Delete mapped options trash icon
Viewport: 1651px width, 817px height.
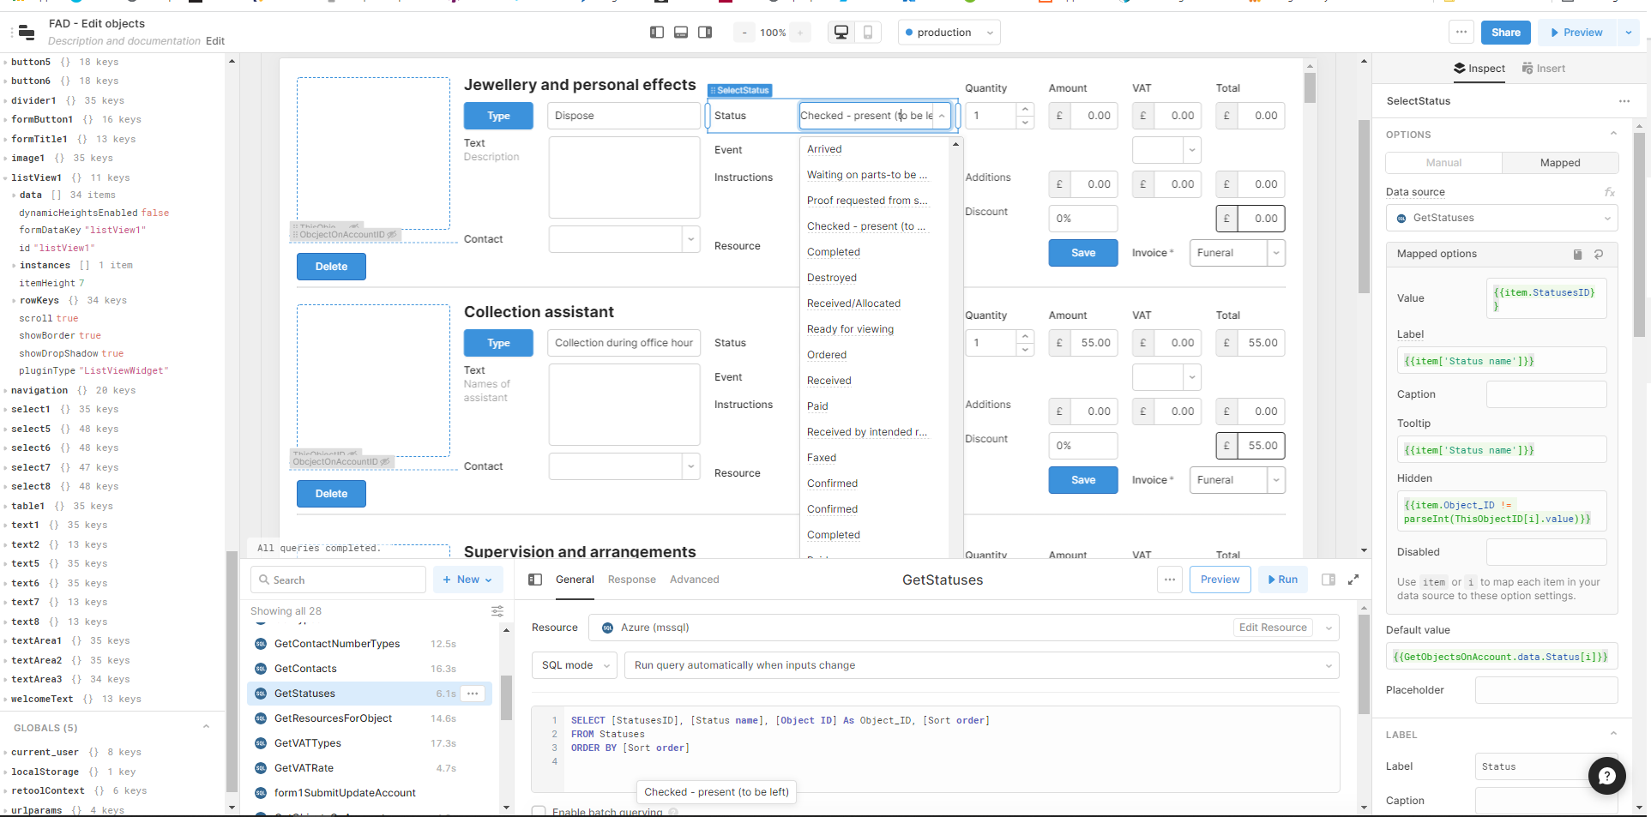pos(1577,254)
